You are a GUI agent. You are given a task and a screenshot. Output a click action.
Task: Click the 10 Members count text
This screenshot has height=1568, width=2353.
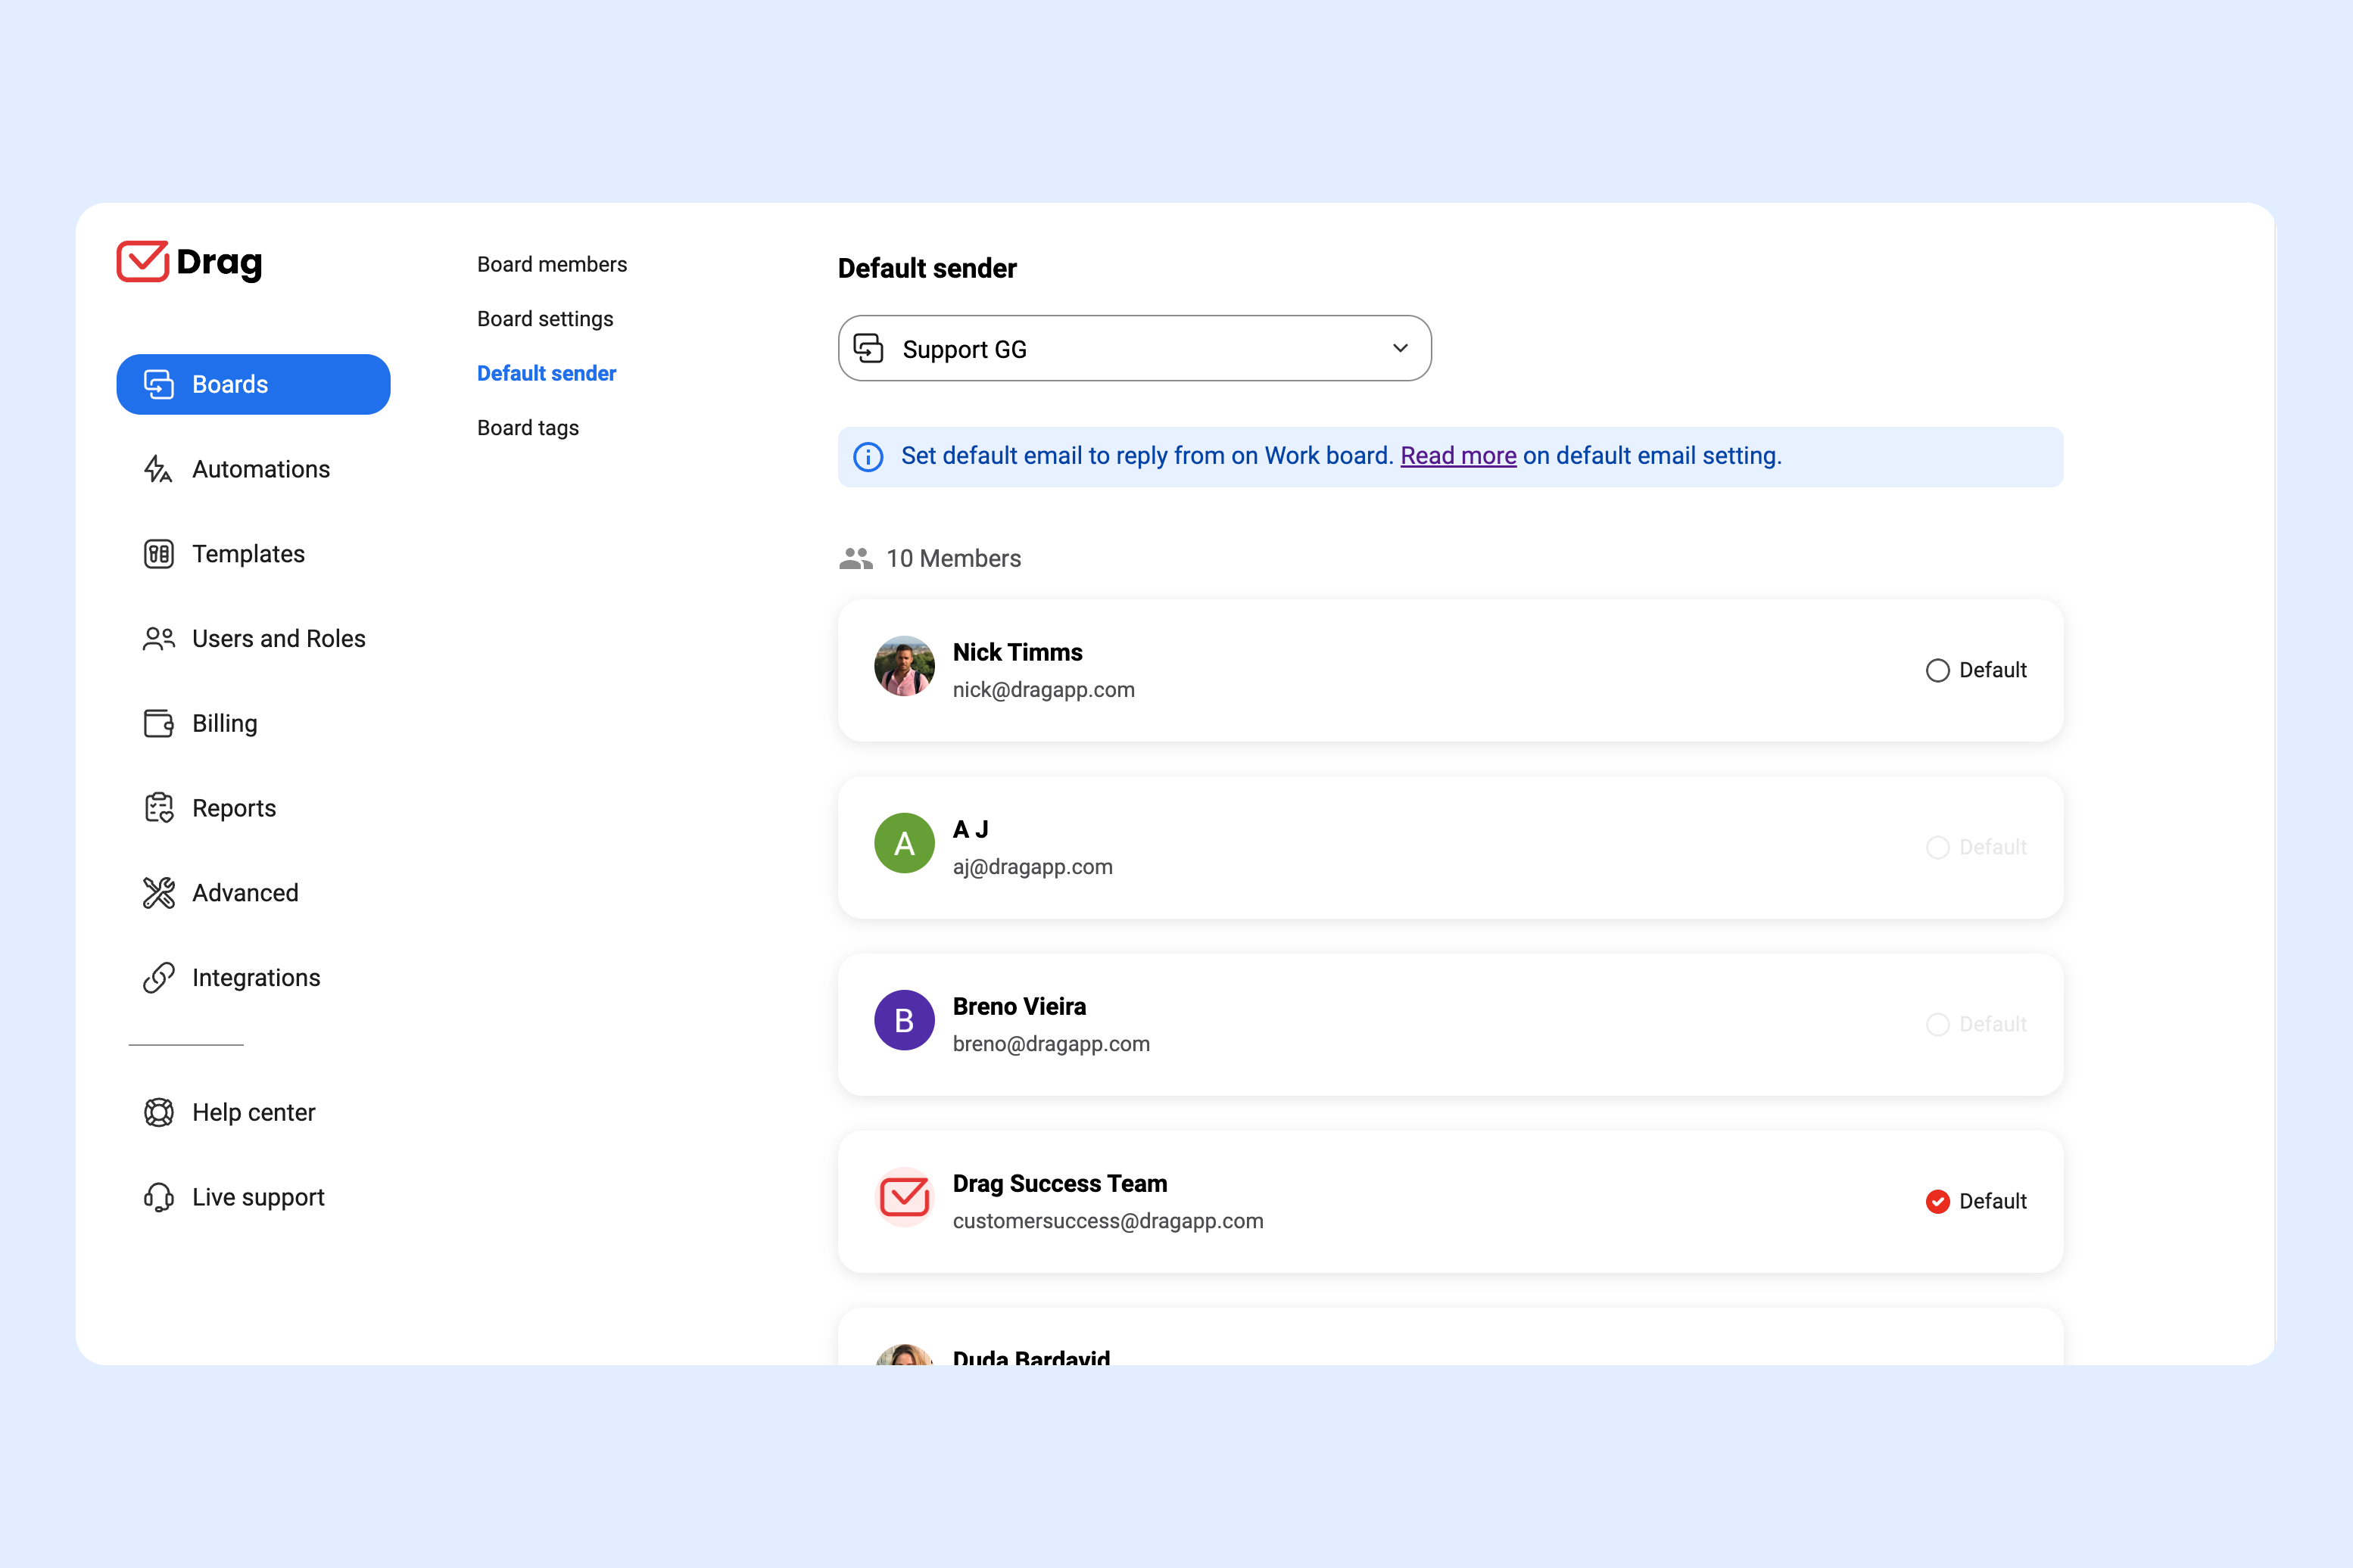point(953,558)
